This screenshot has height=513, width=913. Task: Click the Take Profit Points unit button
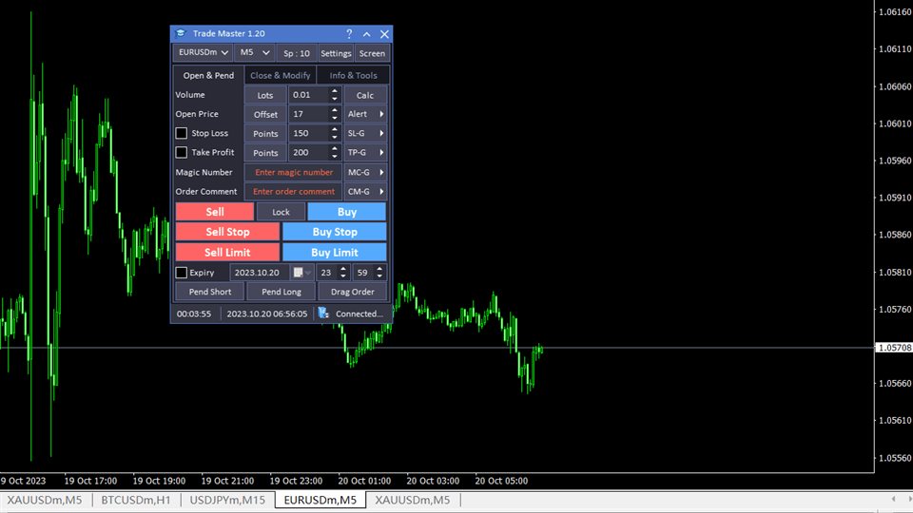click(265, 152)
